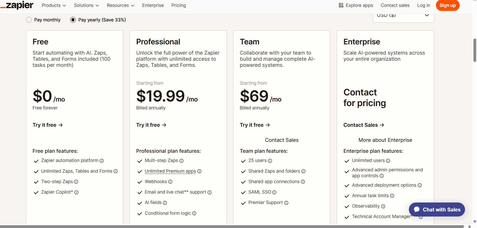Expand the Products menu
Screen dimensions: 477x228
tap(54, 5)
